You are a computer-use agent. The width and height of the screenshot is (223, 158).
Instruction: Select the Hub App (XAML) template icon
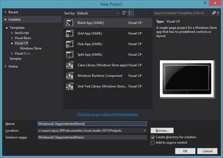point(70,44)
